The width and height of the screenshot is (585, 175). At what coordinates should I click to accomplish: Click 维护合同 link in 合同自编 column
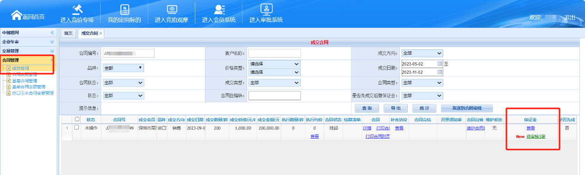[x=475, y=128]
